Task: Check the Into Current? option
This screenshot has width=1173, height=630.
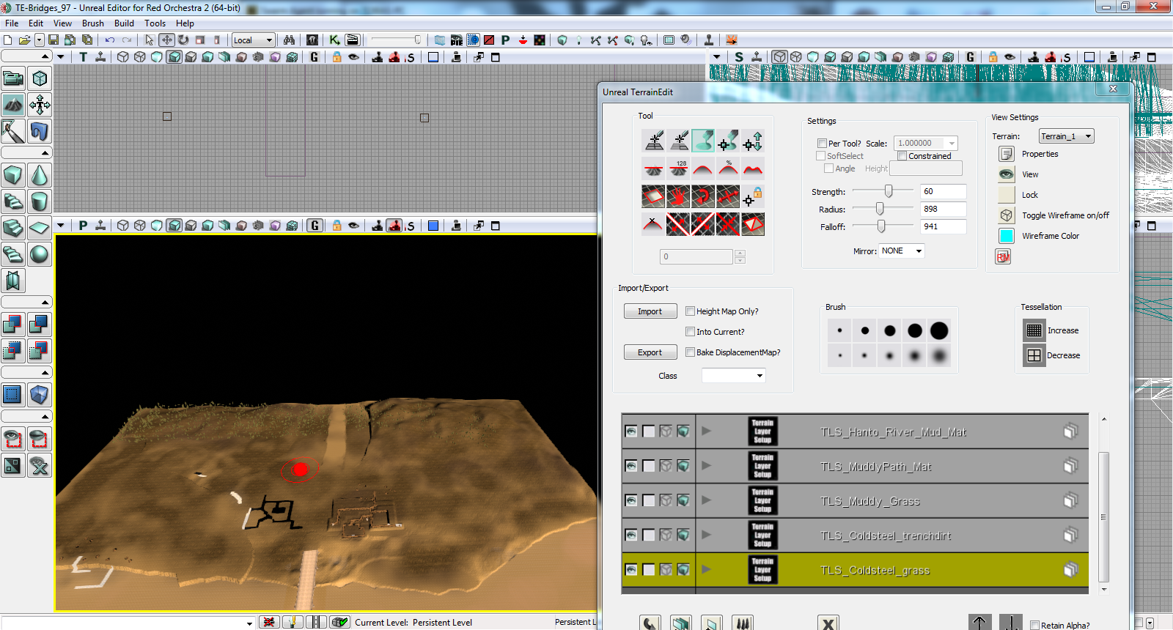Action: pos(690,332)
